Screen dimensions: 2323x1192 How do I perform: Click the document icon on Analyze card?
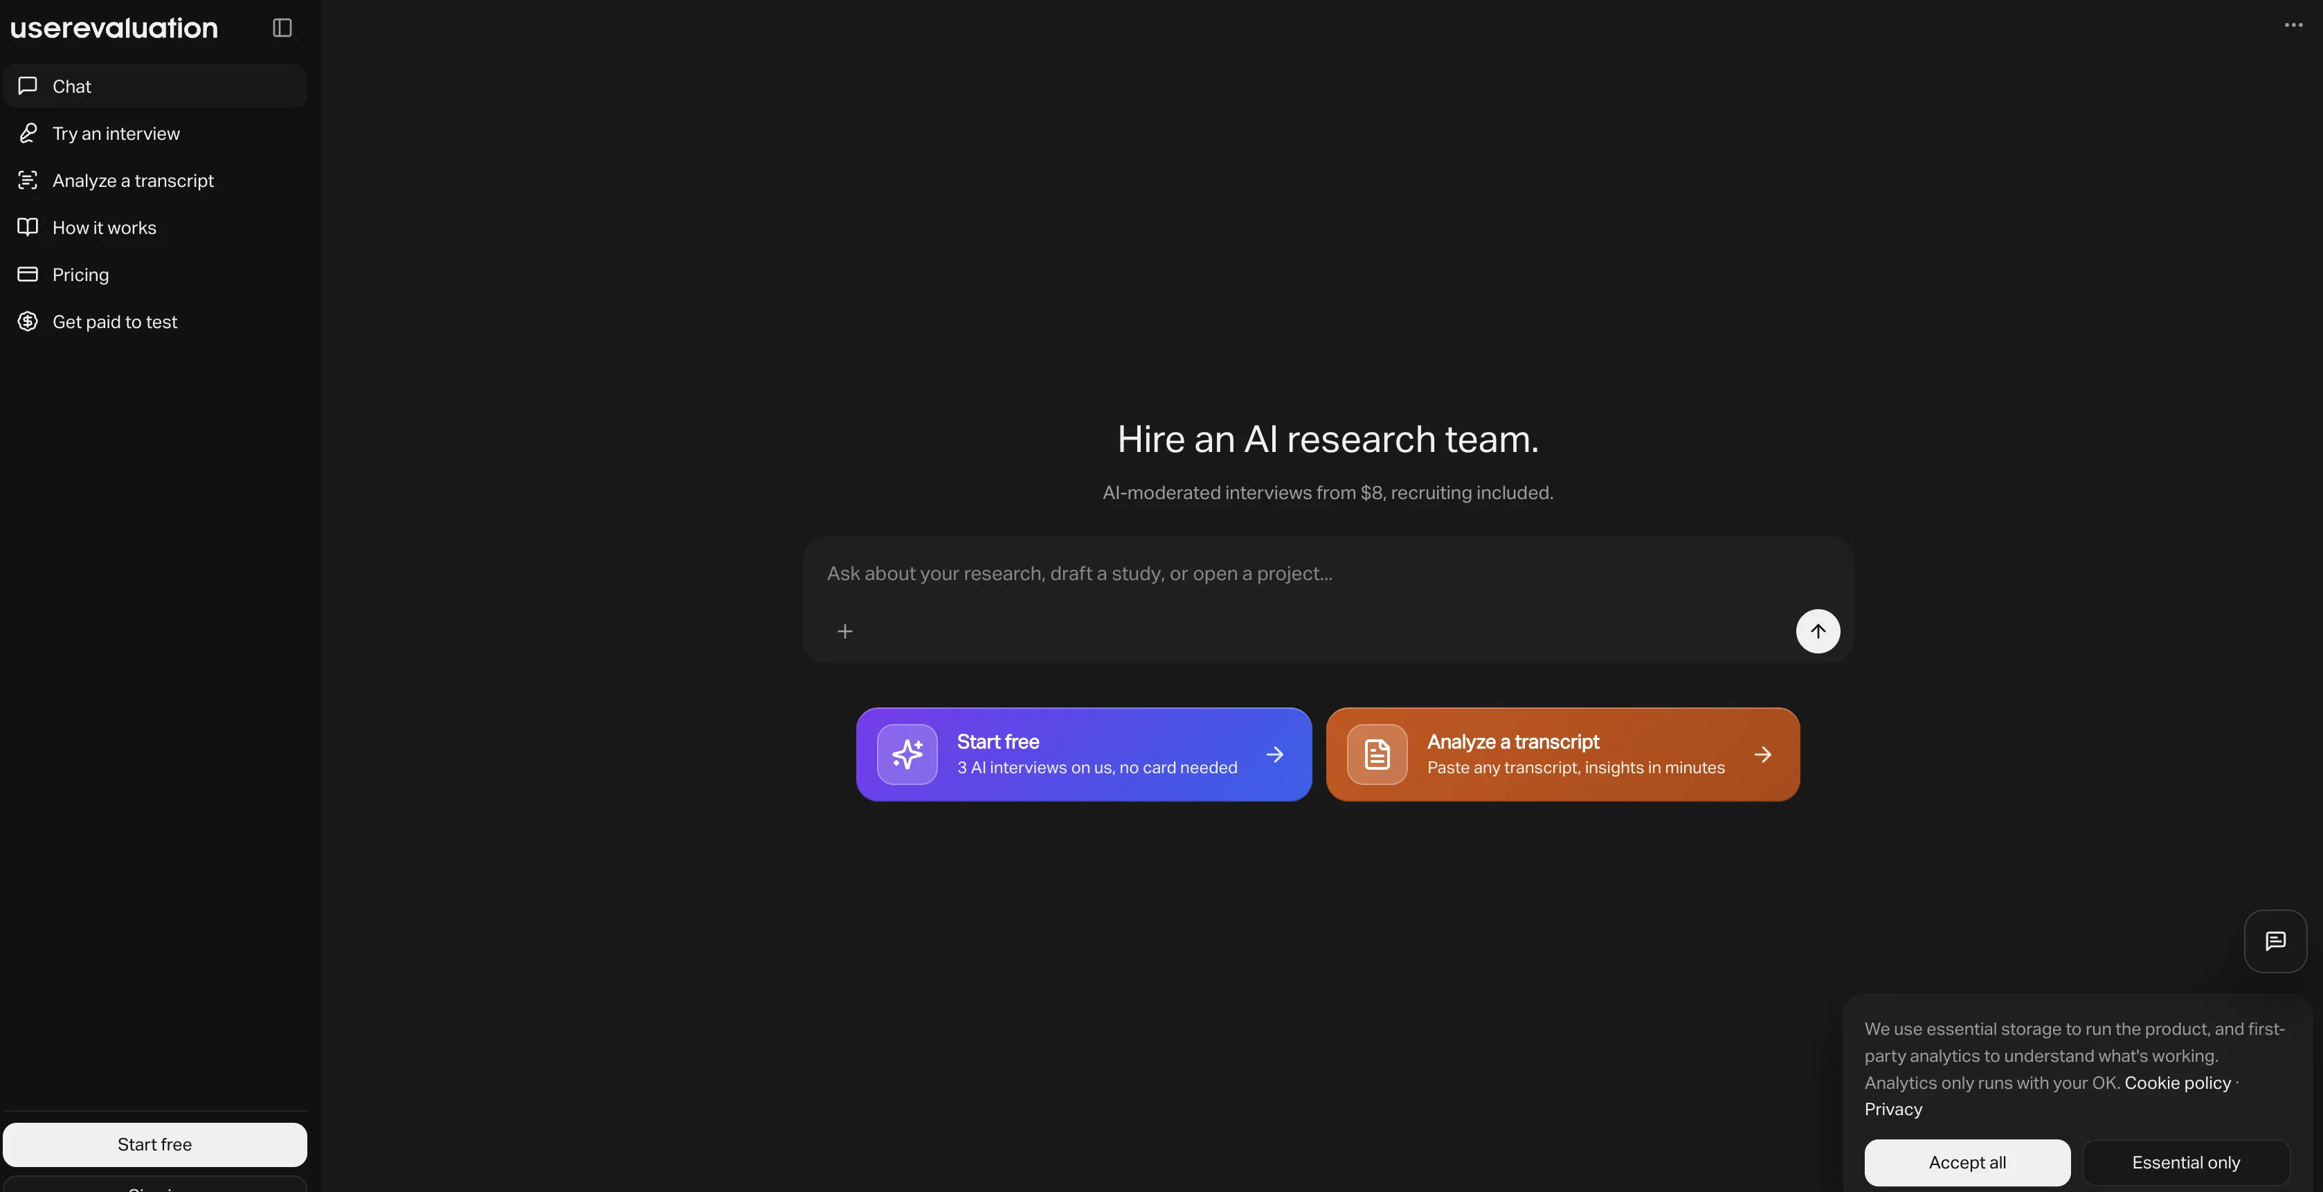[x=1377, y=755]
